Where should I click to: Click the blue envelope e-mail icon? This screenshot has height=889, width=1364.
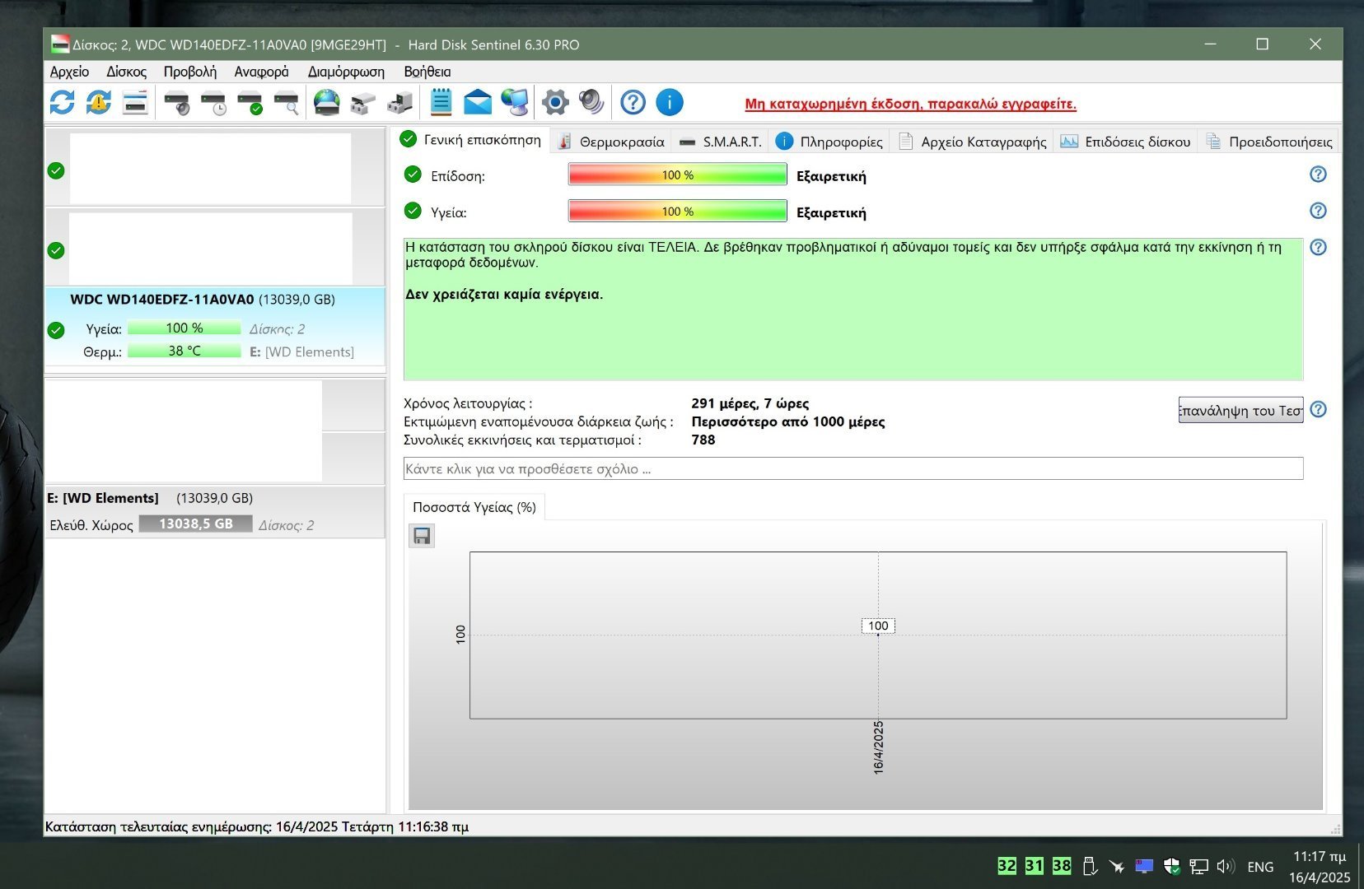click(x=478, y=103)
